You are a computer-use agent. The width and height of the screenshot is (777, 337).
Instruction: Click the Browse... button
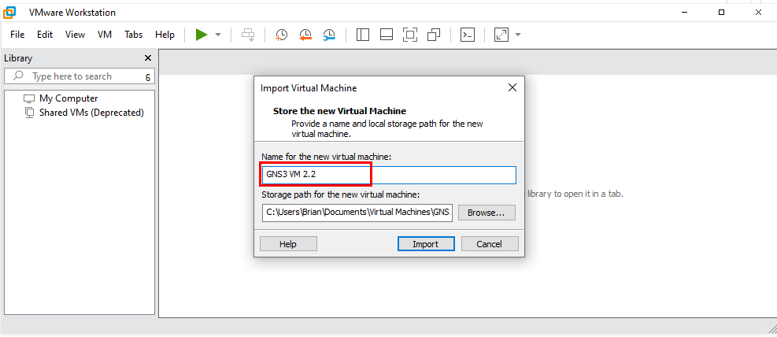487,213
